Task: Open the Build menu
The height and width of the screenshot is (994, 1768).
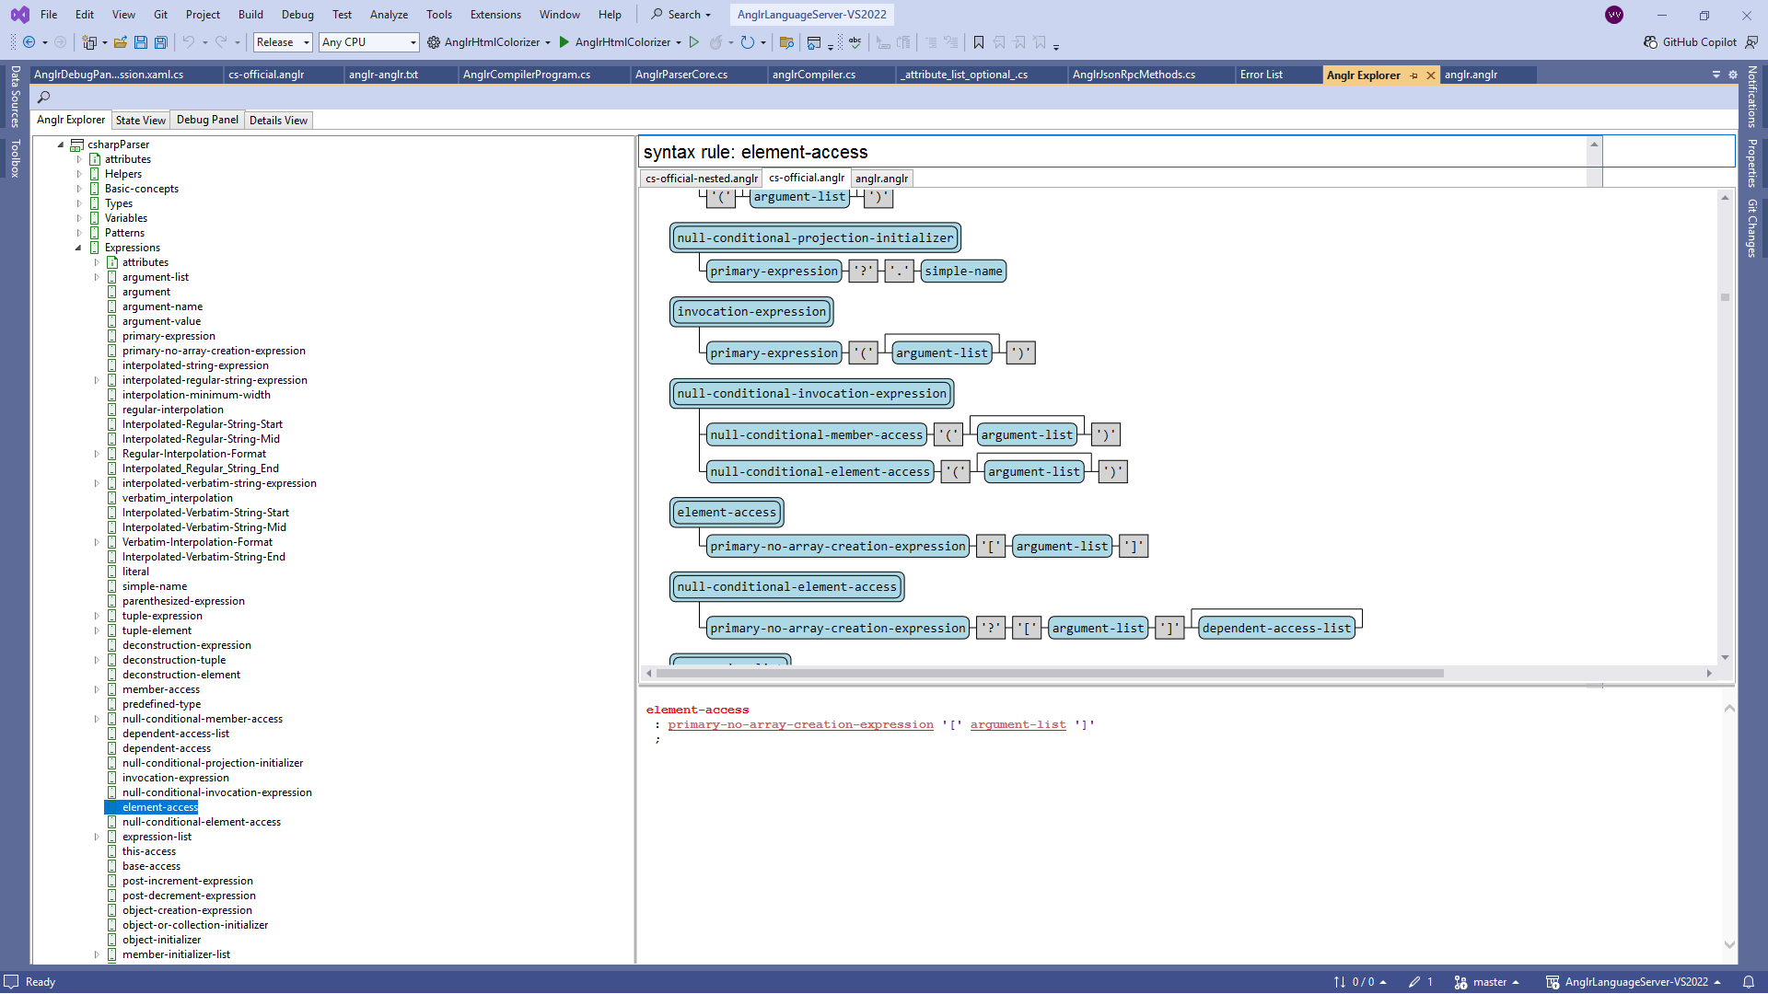Action: tap(250, 15)
